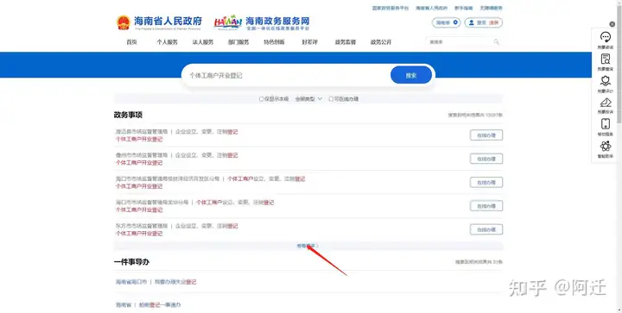
Task: Click 儋州市市场监督管理局 department text
Action: point(142,155)
